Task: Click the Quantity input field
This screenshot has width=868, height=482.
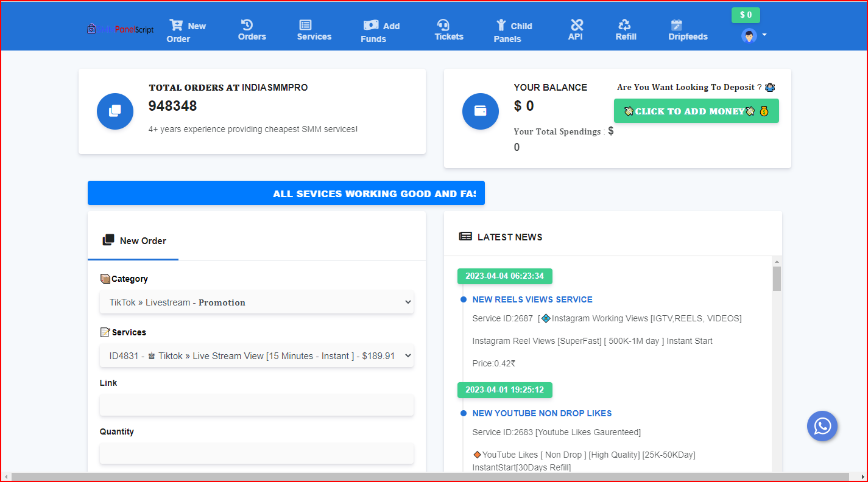Action: pyautogui.click(x=256, y=454)
